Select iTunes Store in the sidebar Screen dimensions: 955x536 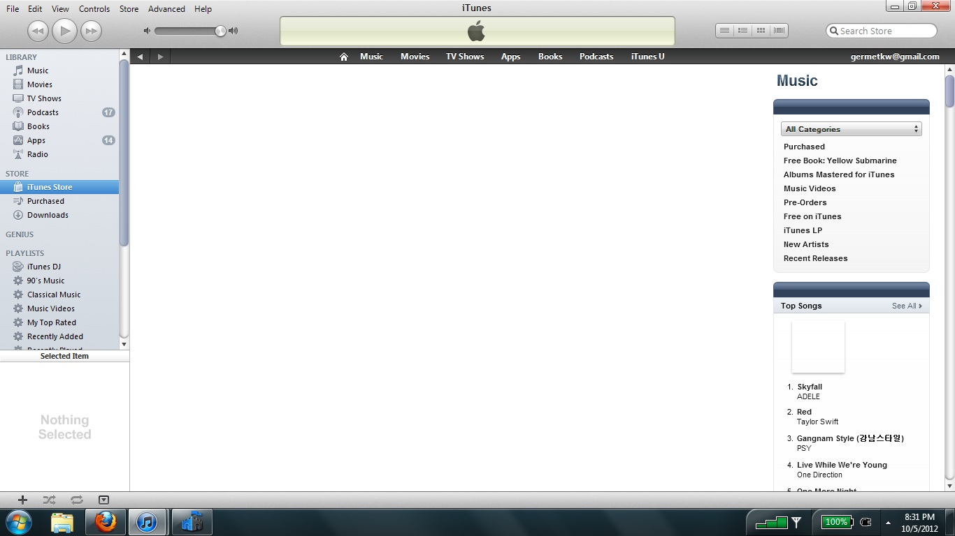[59, 187]
